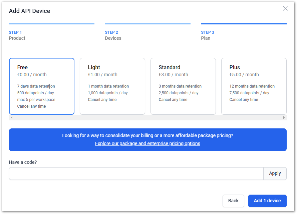Click 'max 5 per workspace' text
The width and height of the screenshot is (297, 214).
36,100
